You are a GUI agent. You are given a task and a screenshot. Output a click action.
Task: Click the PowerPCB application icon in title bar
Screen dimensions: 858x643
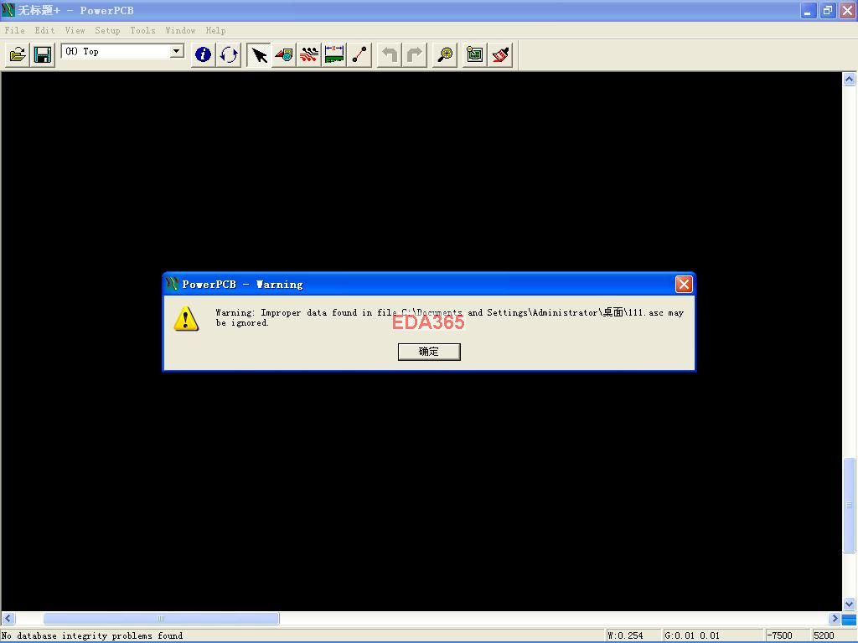click(x=8, y=10)
